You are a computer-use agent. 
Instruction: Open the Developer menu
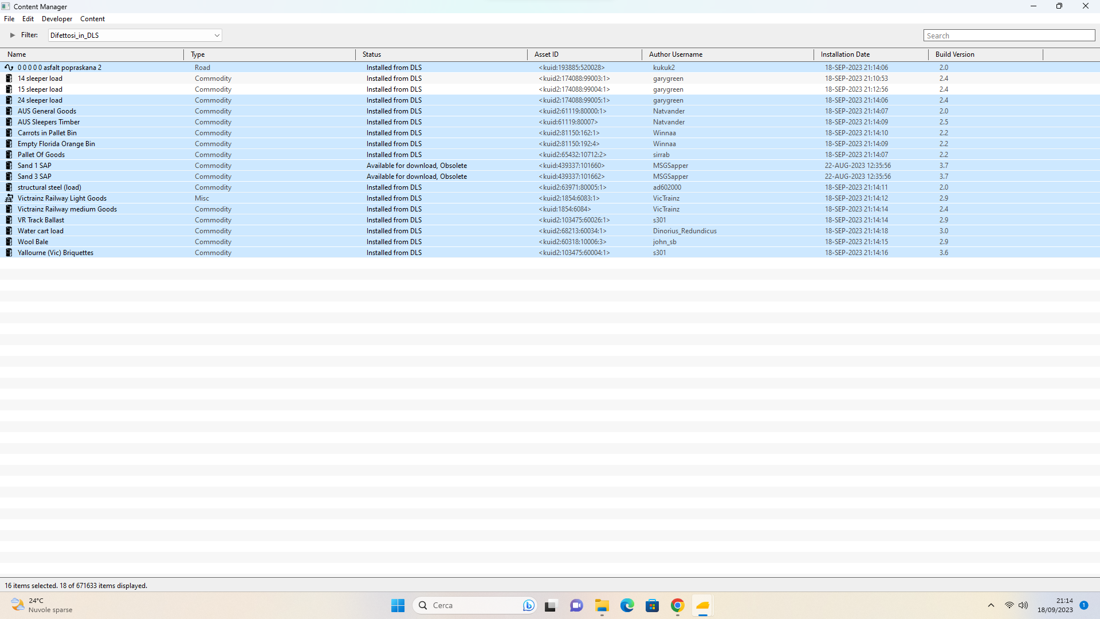tap(57, 19)
